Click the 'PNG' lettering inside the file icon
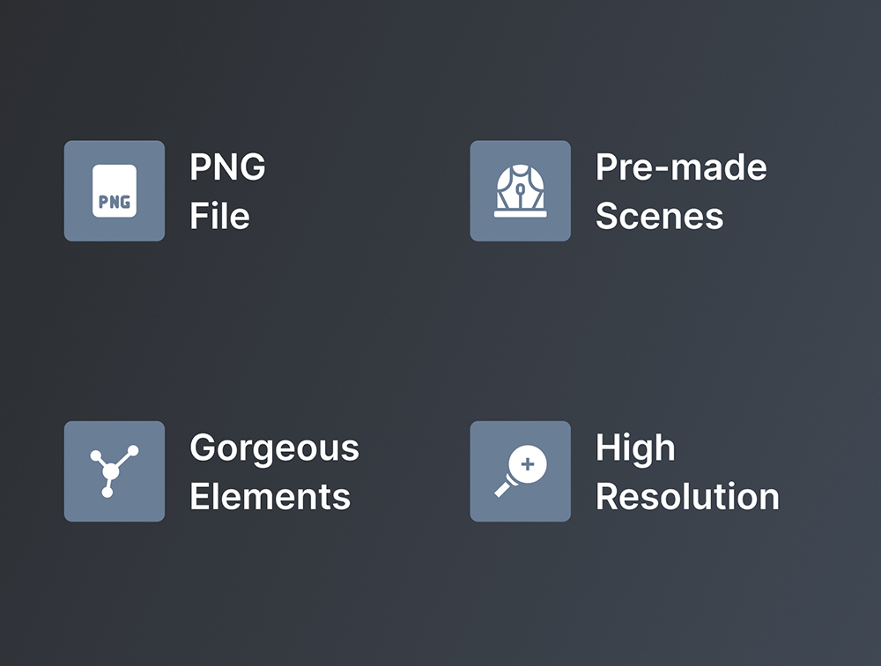The height and width of the screenshot is (666, 881). [115, 202]
